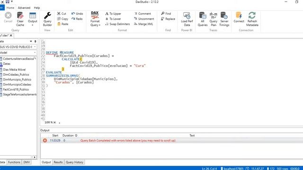
Task: Open the metadata pane dropdown arrow
Action: [x=31, y=41]
